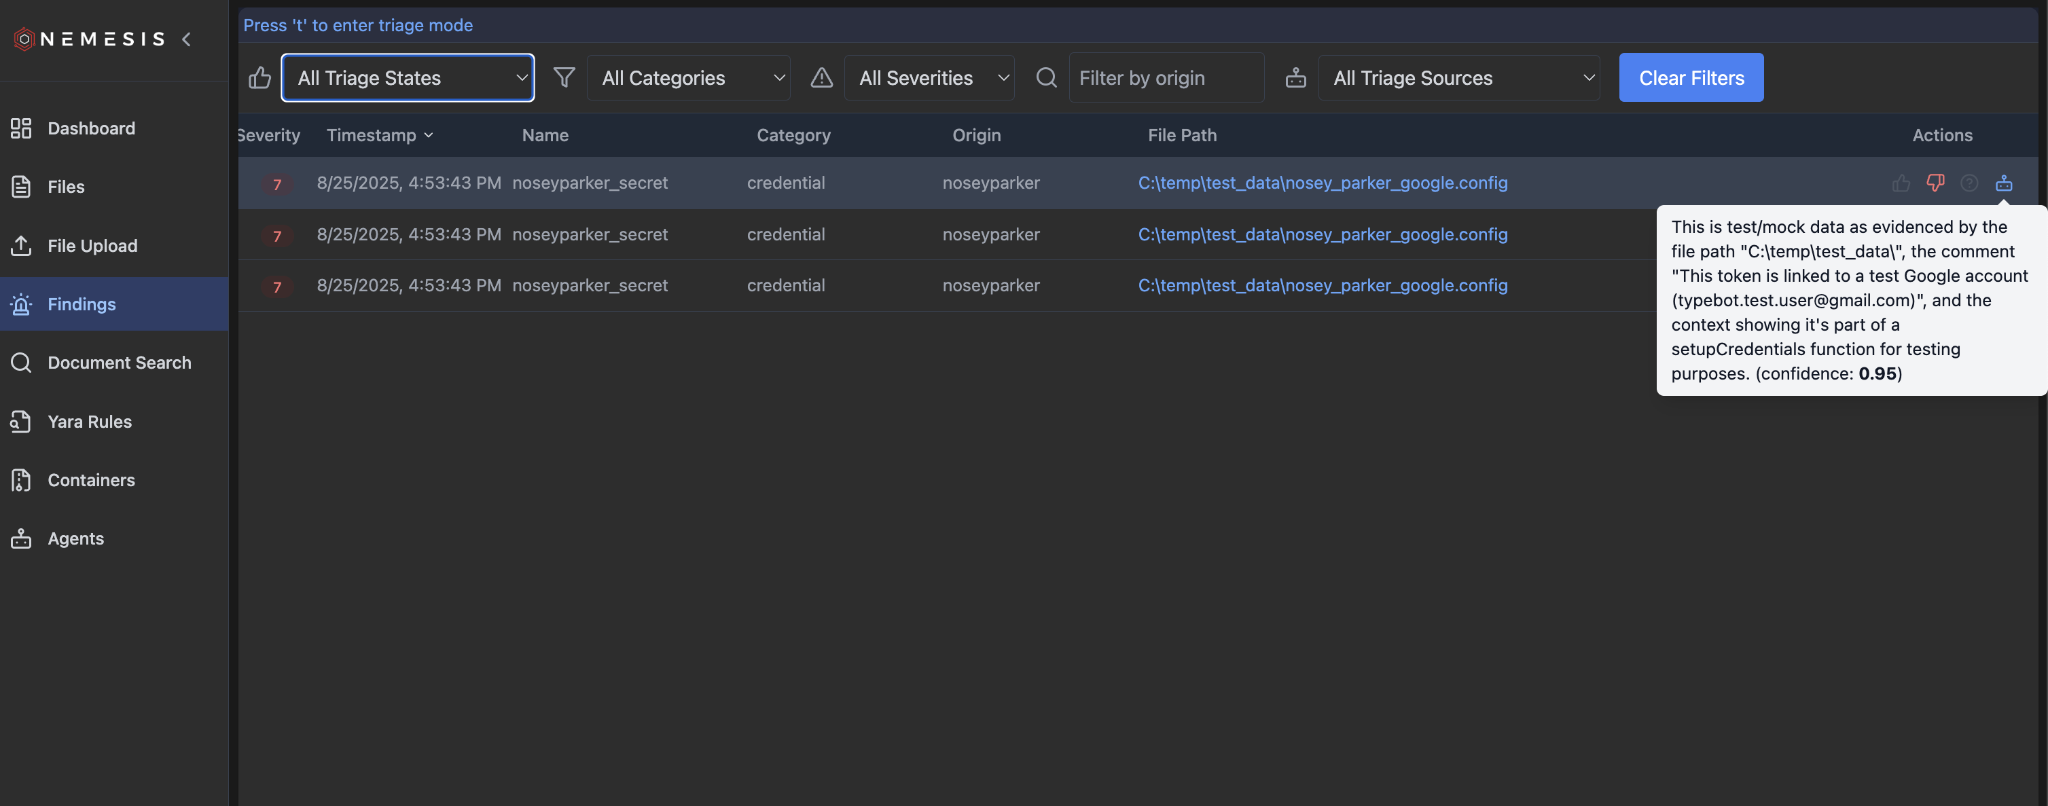Click the magnifier icon beside origin filter
The width and height of the screenshot is (2048, 806).
[1046, 78]
